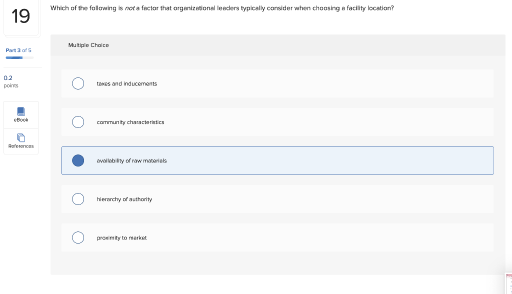Pick the proximity to market radio button

click(x=78, y=237)
